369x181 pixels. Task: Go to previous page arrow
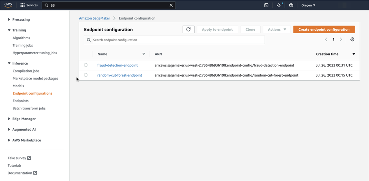click(x=326, y=39)
